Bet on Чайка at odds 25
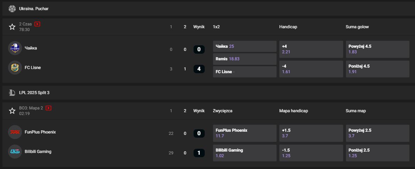 (245, 46)
